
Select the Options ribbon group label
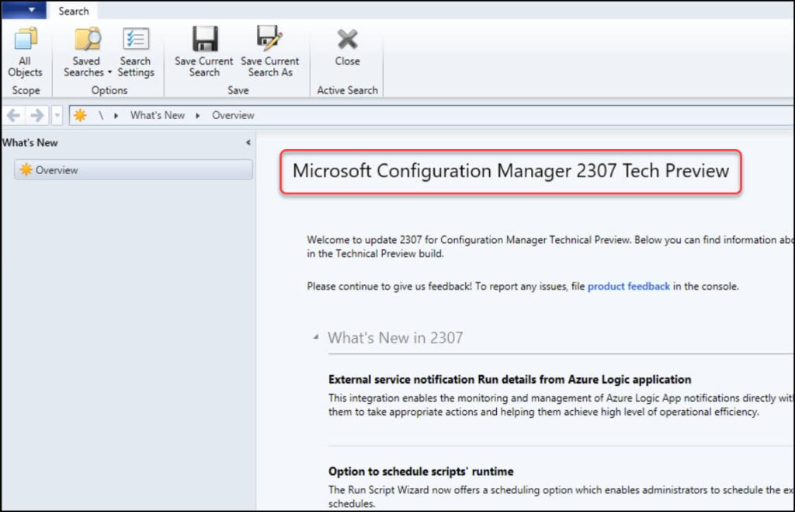point(109,90)
